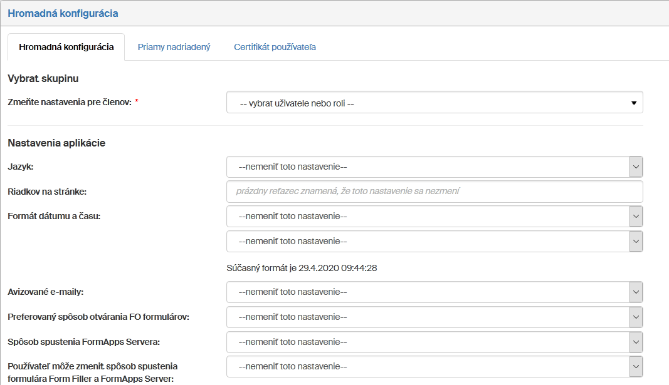
Task: Click the chevron arrow of the Jazyk dropdown
Action: click(x=636, y=167)
